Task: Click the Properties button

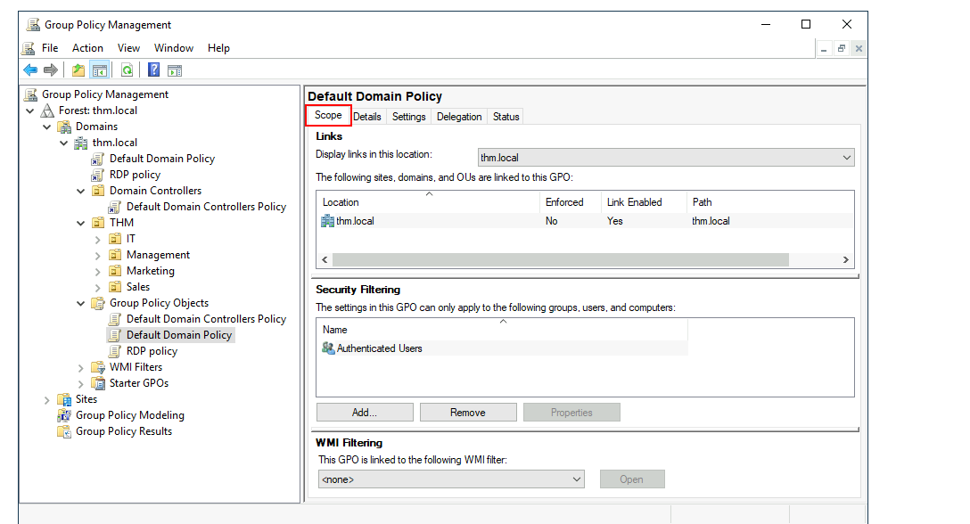Action: pos(571,413)
